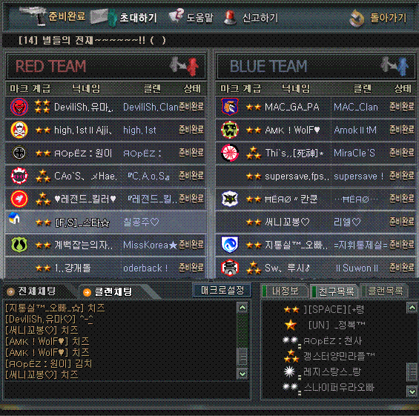This screenshot has width=419, height=416.
Task: Click MAC_GA_PA's clan emblem icon
Action: coord(230,106)
